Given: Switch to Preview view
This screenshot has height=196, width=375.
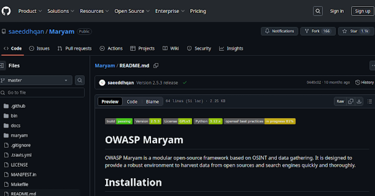Looking at the screenshot, I should [110, 102].
